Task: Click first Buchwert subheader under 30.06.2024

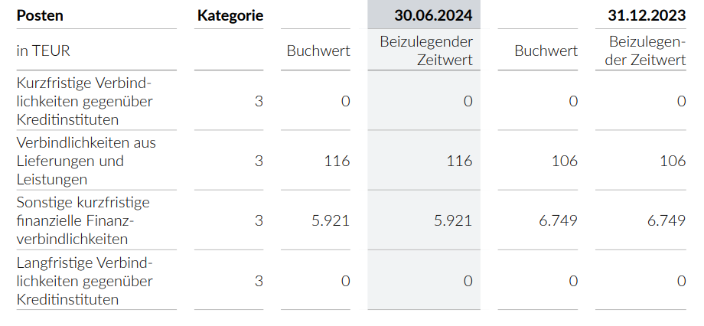Action: [318, 51]
